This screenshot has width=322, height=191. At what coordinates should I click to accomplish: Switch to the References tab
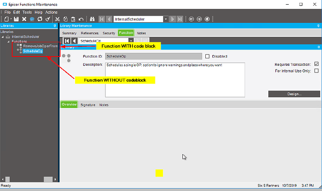[x=90, y=33]
